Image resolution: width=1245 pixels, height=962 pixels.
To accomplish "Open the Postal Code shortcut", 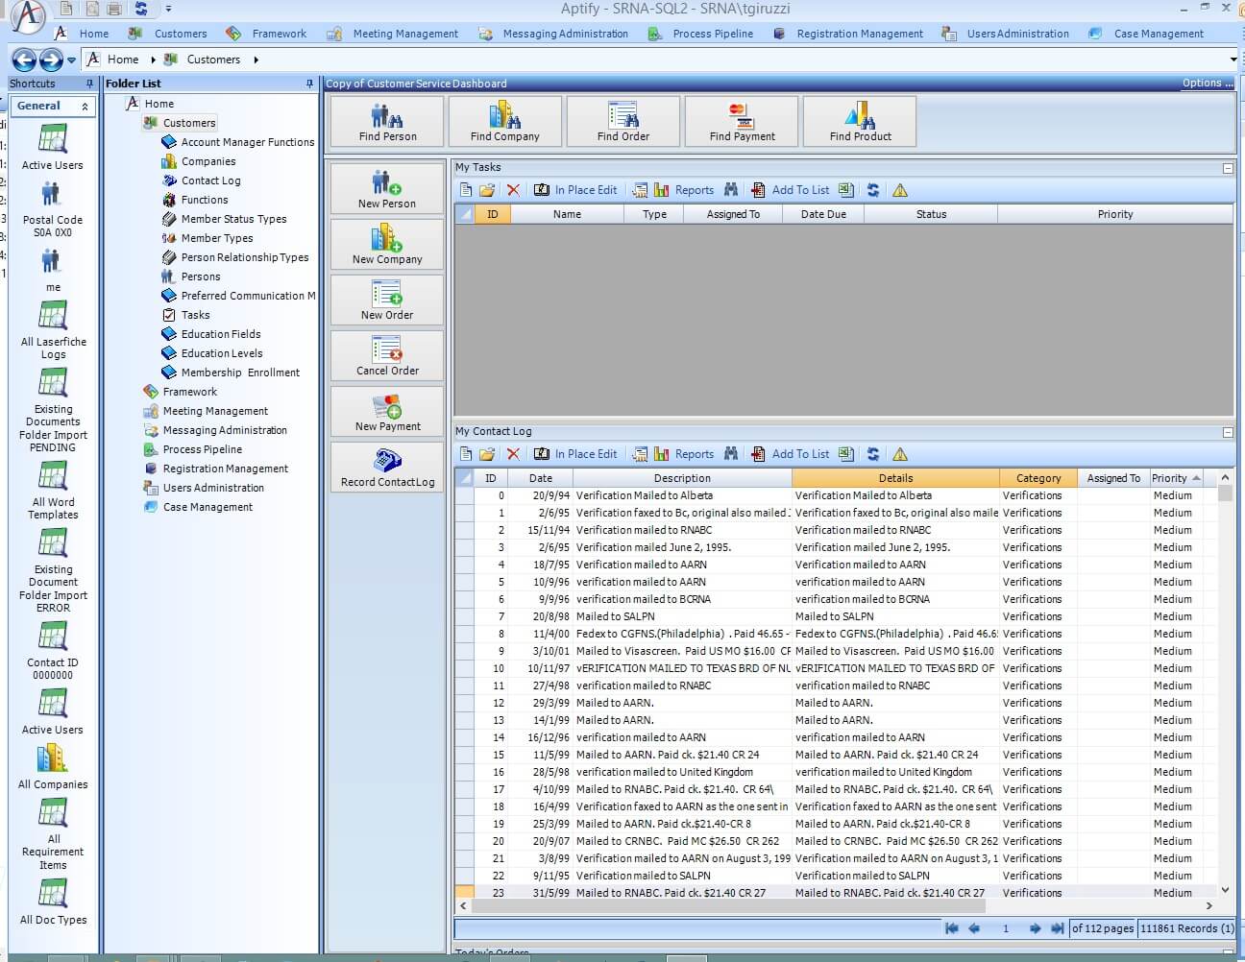I will 53,208.
